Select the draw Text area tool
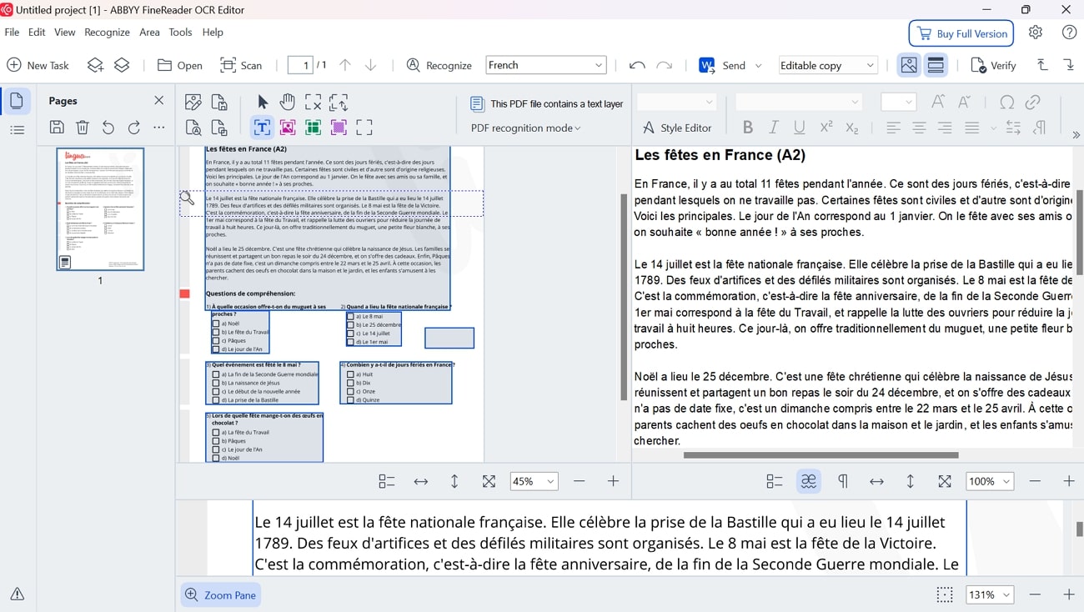The image size is (1084, 612). (262, 128)
